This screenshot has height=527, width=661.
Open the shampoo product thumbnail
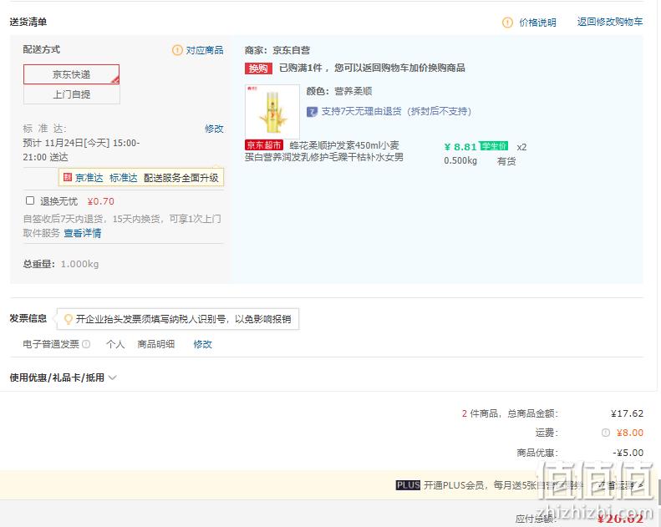pos(272,112)
